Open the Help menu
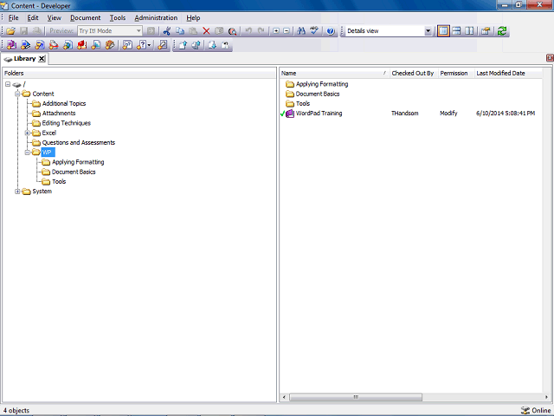This screenshot has height=416, width=554. coord(193,17)
